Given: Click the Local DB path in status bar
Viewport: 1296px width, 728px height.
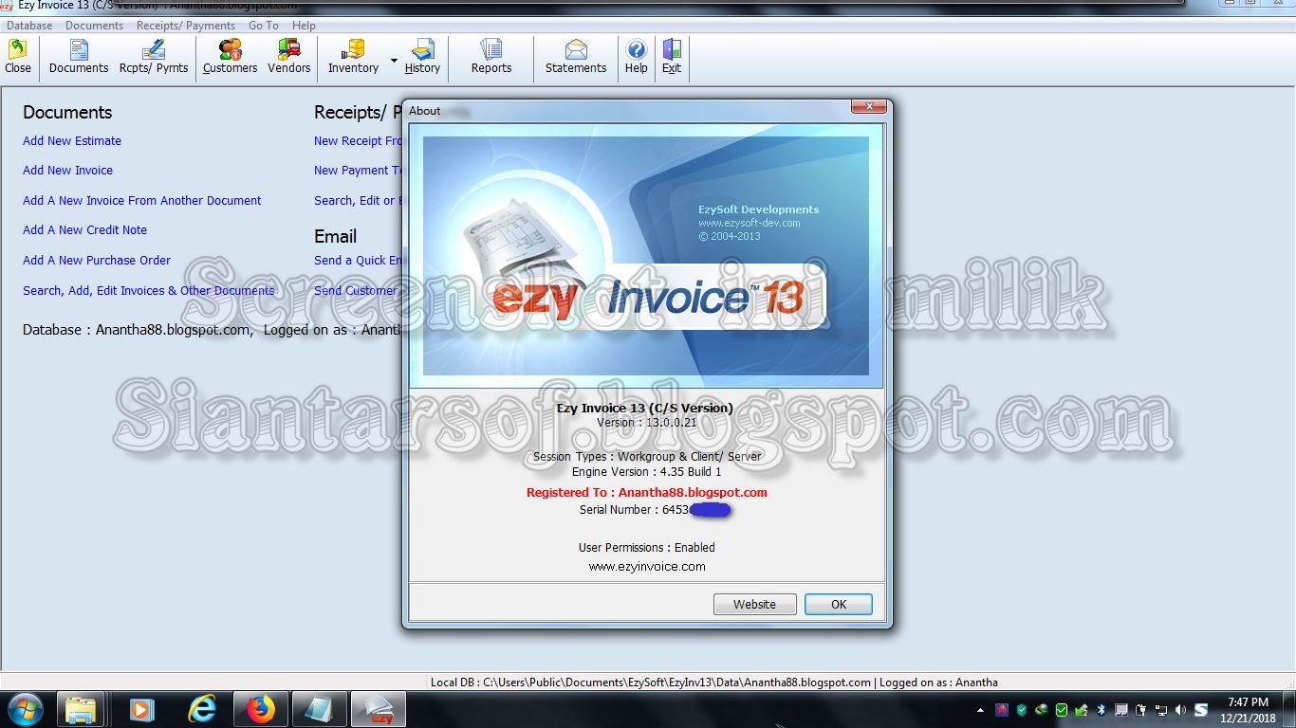Looking at the screenshot, I should pos(651,682).
